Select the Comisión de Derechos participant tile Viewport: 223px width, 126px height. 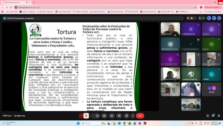(x=191, y=74)
